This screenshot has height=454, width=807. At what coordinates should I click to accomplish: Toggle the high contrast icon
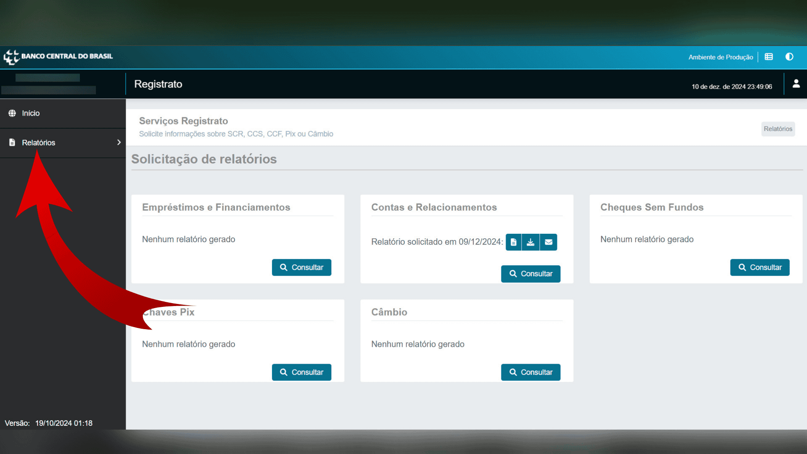tap(789, 57)
